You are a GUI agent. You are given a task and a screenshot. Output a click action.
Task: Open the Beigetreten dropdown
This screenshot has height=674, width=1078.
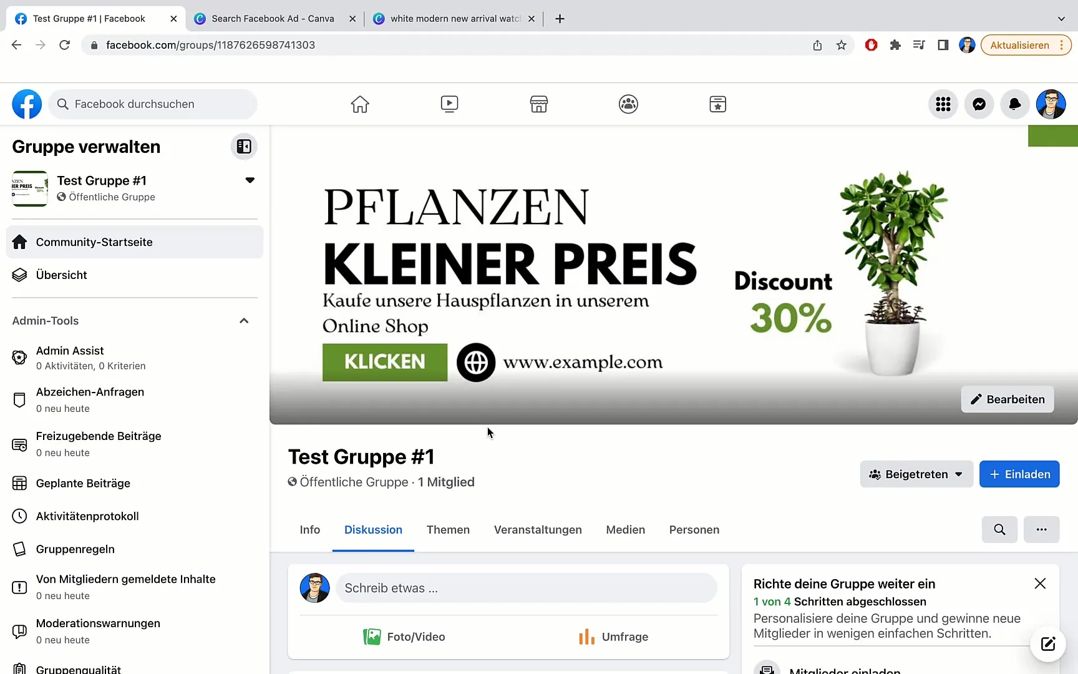click(x=916, y=474)
